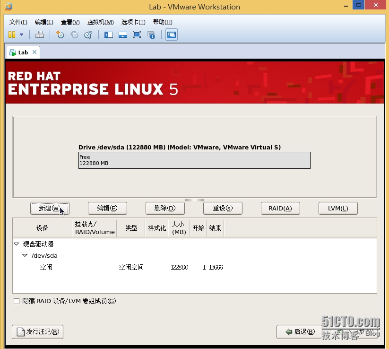The image size is (389, 349).
Task: Click the Free 122880 MB disk bar
Action: click(x=195, y=160)
